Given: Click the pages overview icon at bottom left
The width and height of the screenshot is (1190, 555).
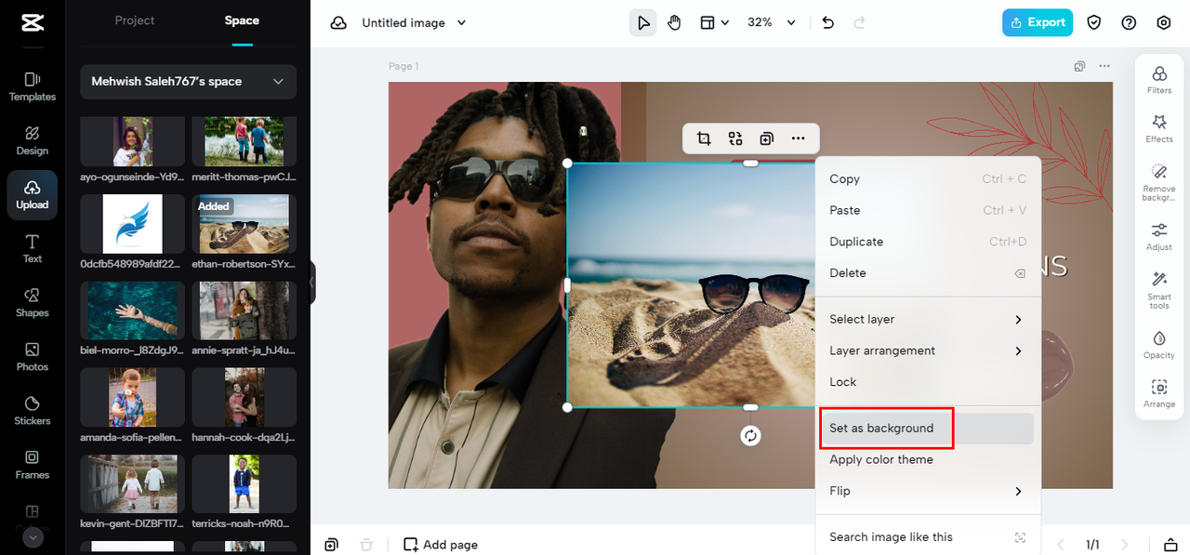Looking at the screenshot, I should click(331, 545).
